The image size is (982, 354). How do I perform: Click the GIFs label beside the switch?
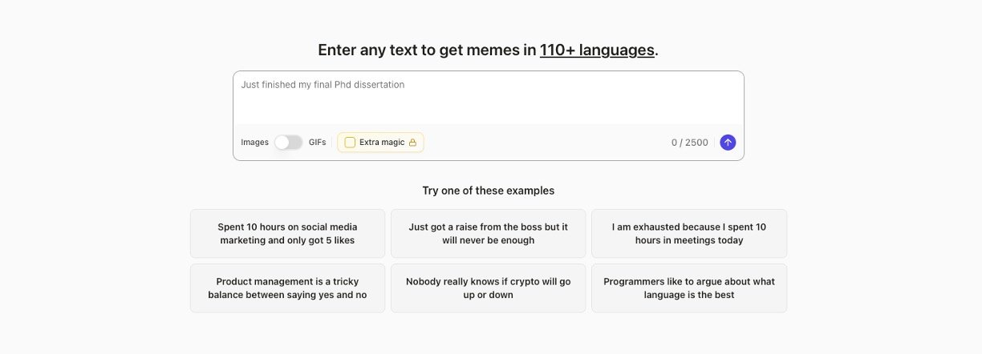click(x=317, y=143)
